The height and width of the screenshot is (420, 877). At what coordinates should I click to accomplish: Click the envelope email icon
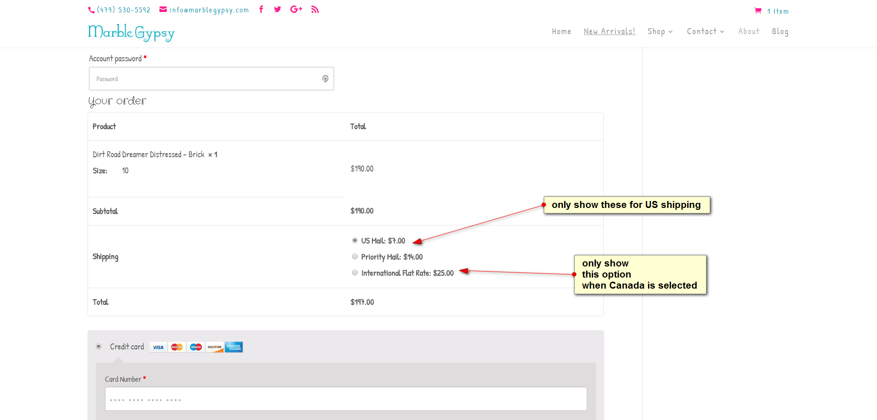[163, 9]
